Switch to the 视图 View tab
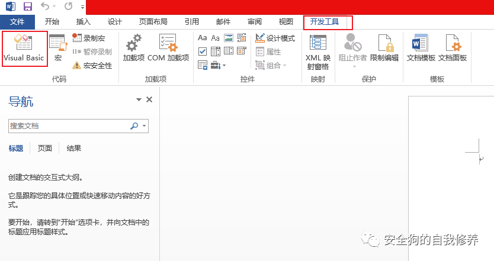This screenshot has width=494, height=261. (286, 22)
